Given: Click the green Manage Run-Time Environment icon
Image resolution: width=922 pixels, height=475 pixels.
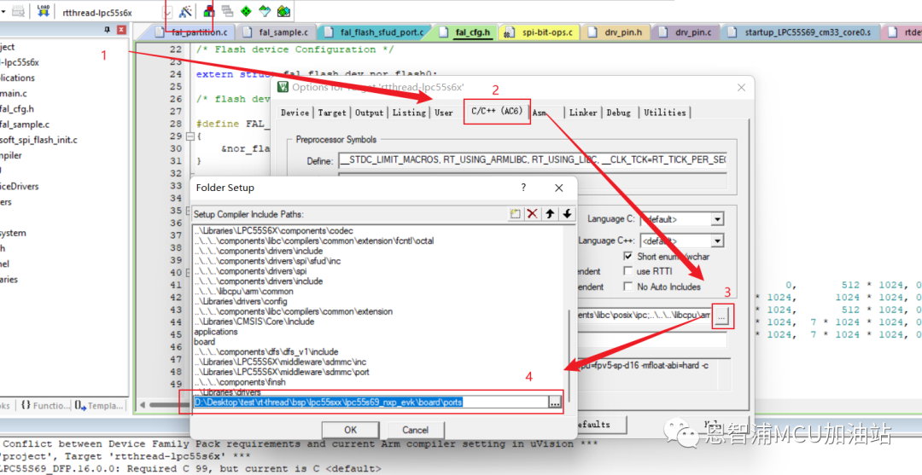Looking at the screenshot, I should [x=246, y=11].
